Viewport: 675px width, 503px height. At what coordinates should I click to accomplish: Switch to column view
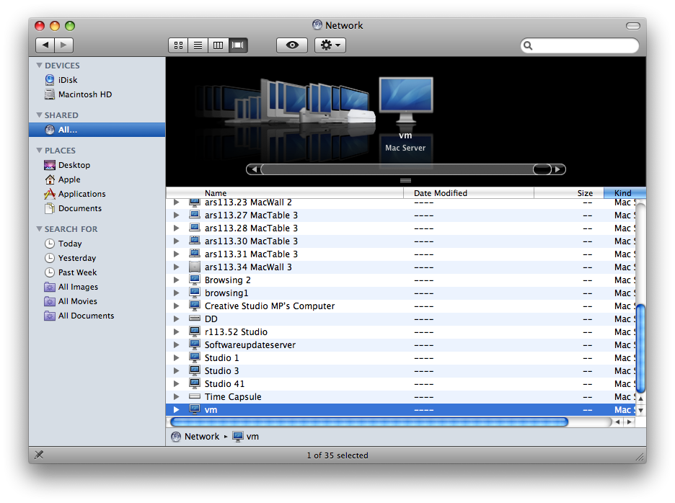pos(218,45)
